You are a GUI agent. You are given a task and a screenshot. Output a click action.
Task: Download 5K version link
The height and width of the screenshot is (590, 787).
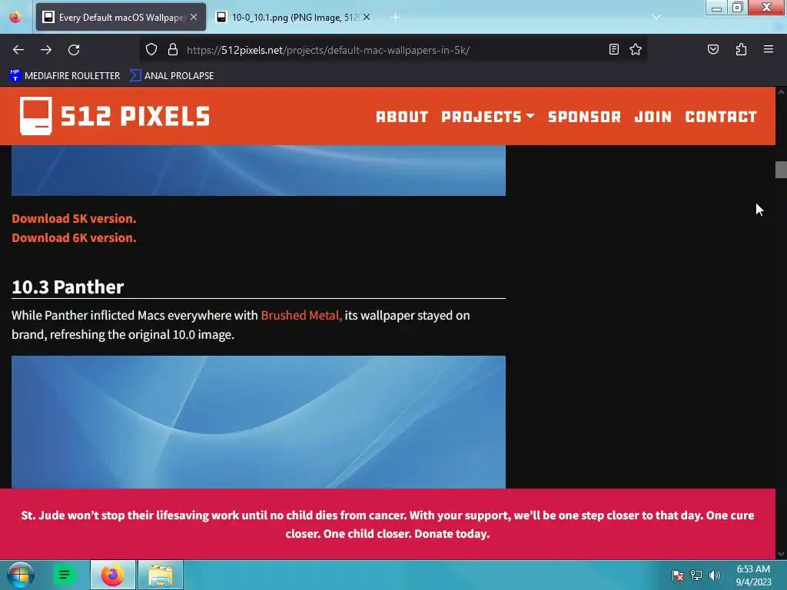[x=75, y=219]
